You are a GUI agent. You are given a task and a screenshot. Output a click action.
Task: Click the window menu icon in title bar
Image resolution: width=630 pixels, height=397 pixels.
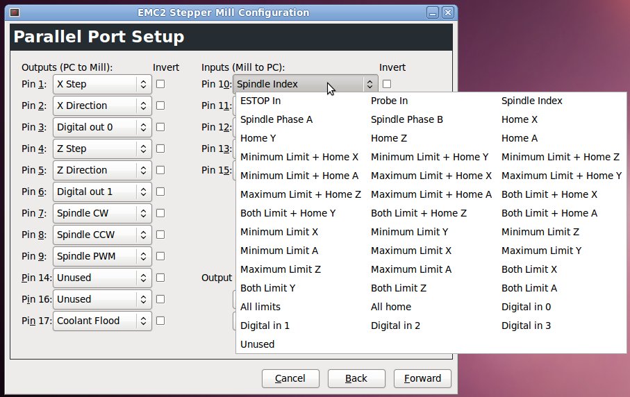tap(15, 12)
